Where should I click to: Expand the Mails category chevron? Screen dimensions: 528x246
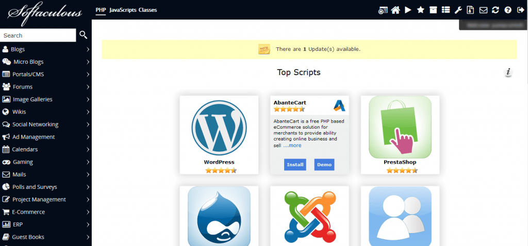pyautogui.click(x=88, y=174)
